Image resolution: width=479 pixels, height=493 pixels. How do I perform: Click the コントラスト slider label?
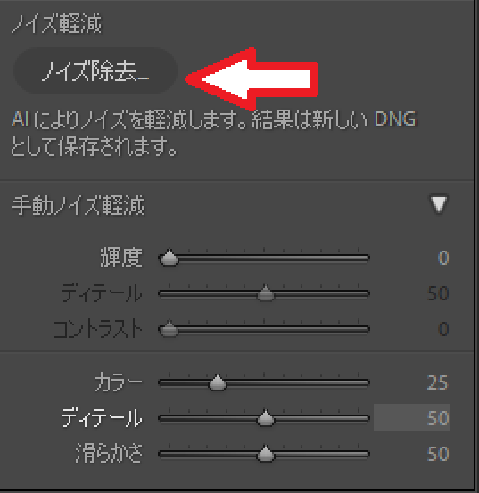98,329
